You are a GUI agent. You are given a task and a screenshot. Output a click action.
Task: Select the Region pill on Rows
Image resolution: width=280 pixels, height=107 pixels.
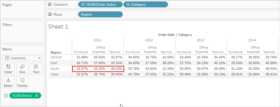100,15
